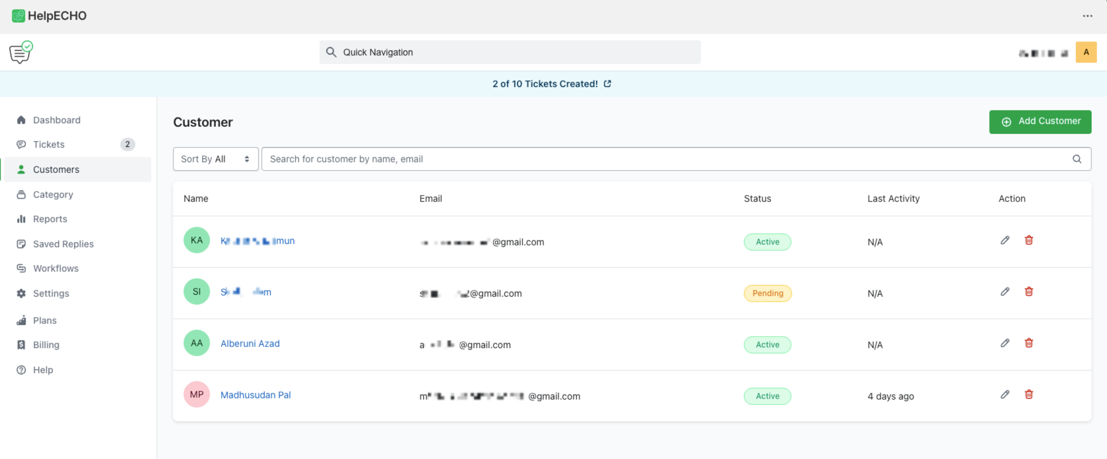Image resolution: width=1107 pixels, height=459 pixels.
Task: Click the Add Customer button
Action: point(1040,121)
